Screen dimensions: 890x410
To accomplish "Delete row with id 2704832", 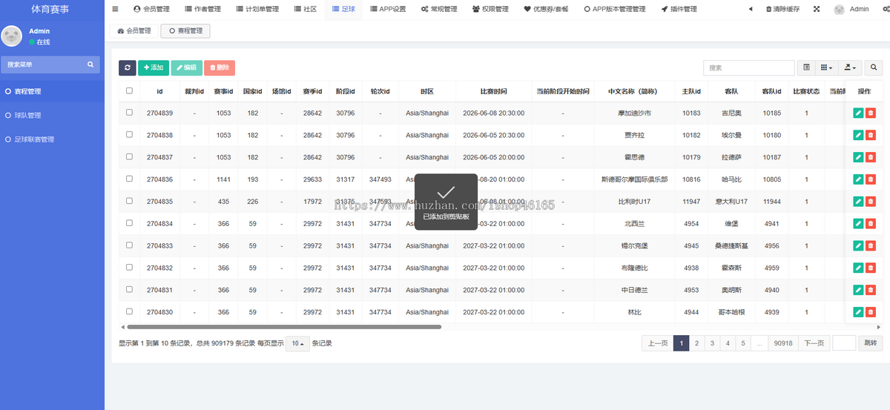I will click(x=871, y=268).
